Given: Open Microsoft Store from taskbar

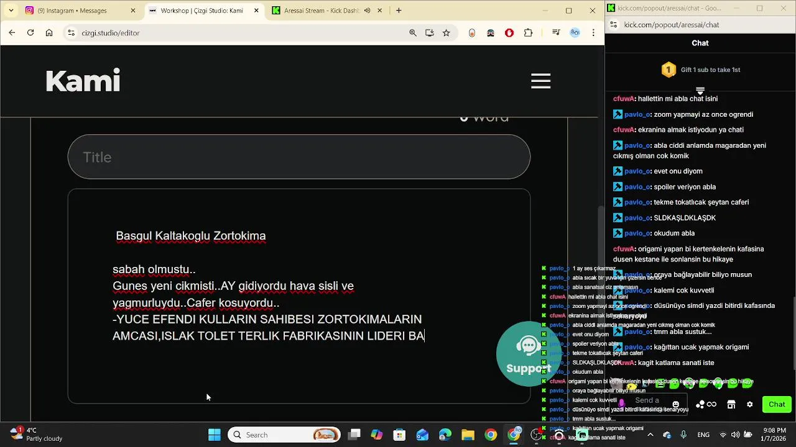Looking at the screenshot, I should pyautogui.click(x=399, y=435).
